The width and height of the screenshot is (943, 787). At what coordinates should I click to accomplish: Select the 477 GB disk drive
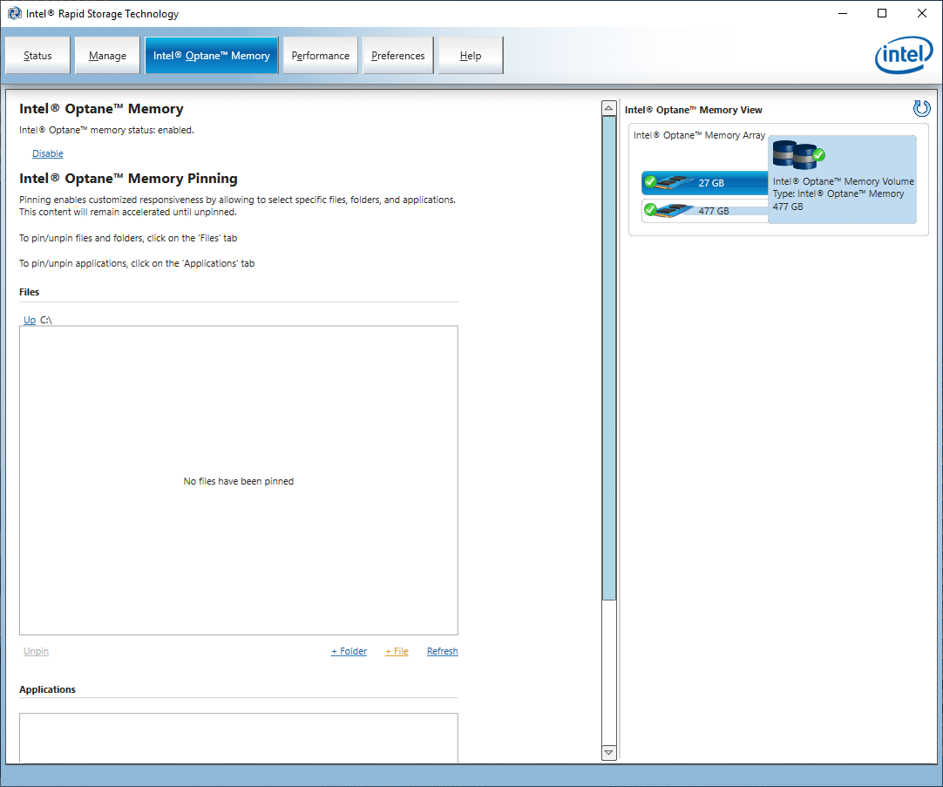pyautogui.click(x=705, y=210)
